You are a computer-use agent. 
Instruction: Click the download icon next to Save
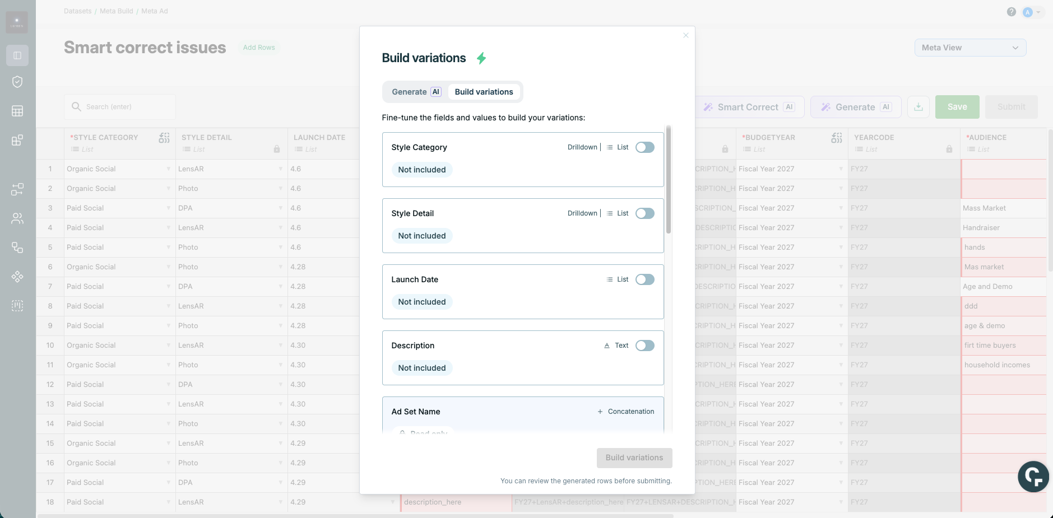tap(918, 107)
